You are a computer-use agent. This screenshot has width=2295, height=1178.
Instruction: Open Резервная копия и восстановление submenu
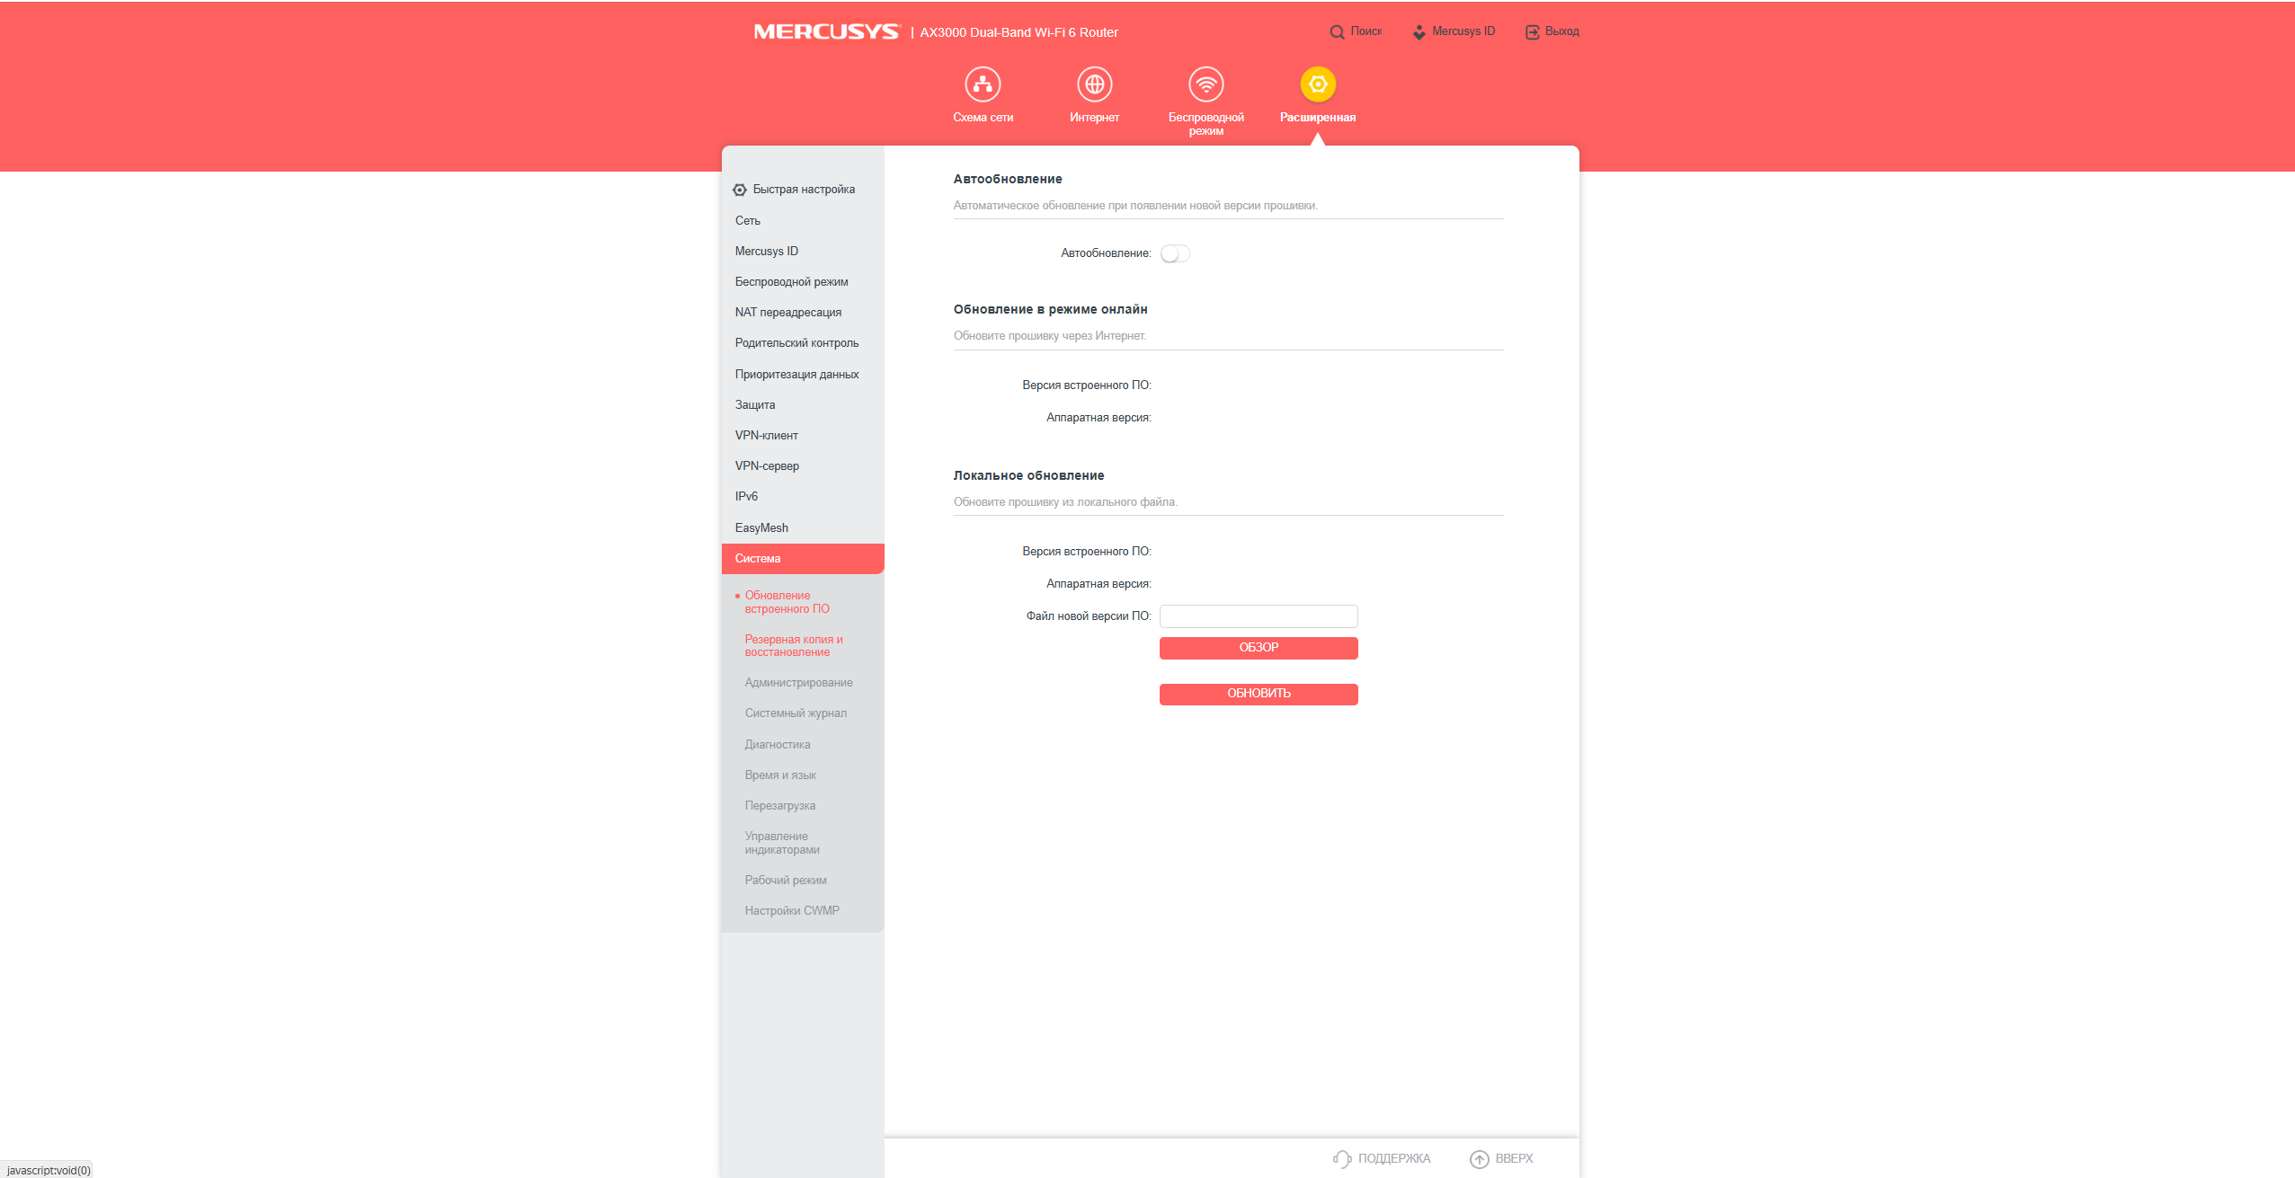point(794,646)
